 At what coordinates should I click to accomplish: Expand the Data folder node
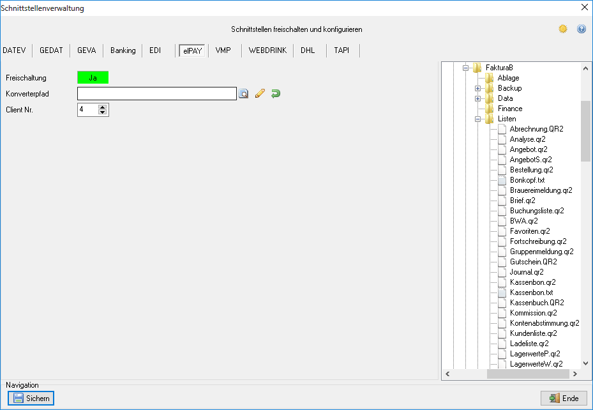click(477, 98)
